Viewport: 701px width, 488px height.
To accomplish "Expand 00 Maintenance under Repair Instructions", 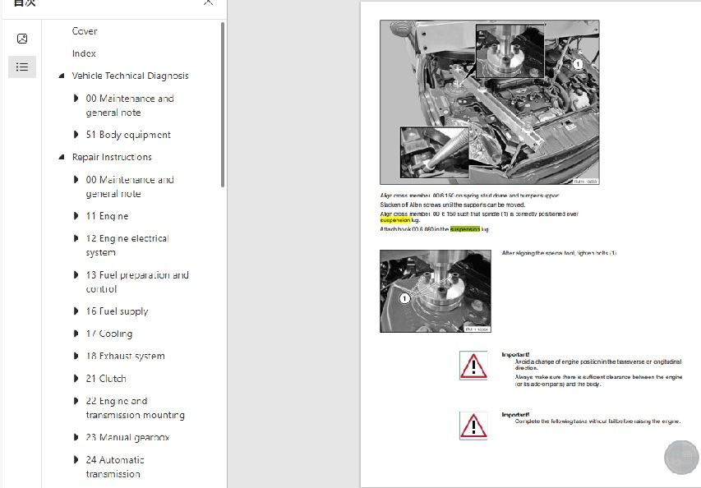I will tap(76, 180).
